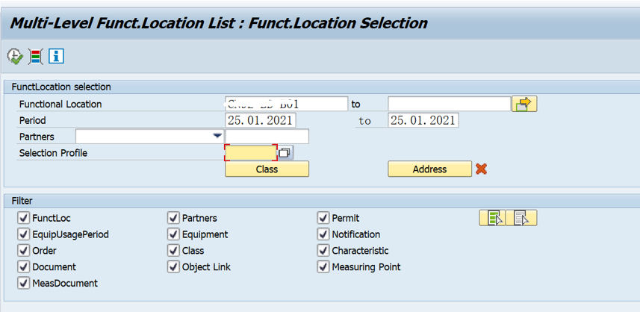
Task: Click the FunctLocation selection group title
Action: coord(61,87)
